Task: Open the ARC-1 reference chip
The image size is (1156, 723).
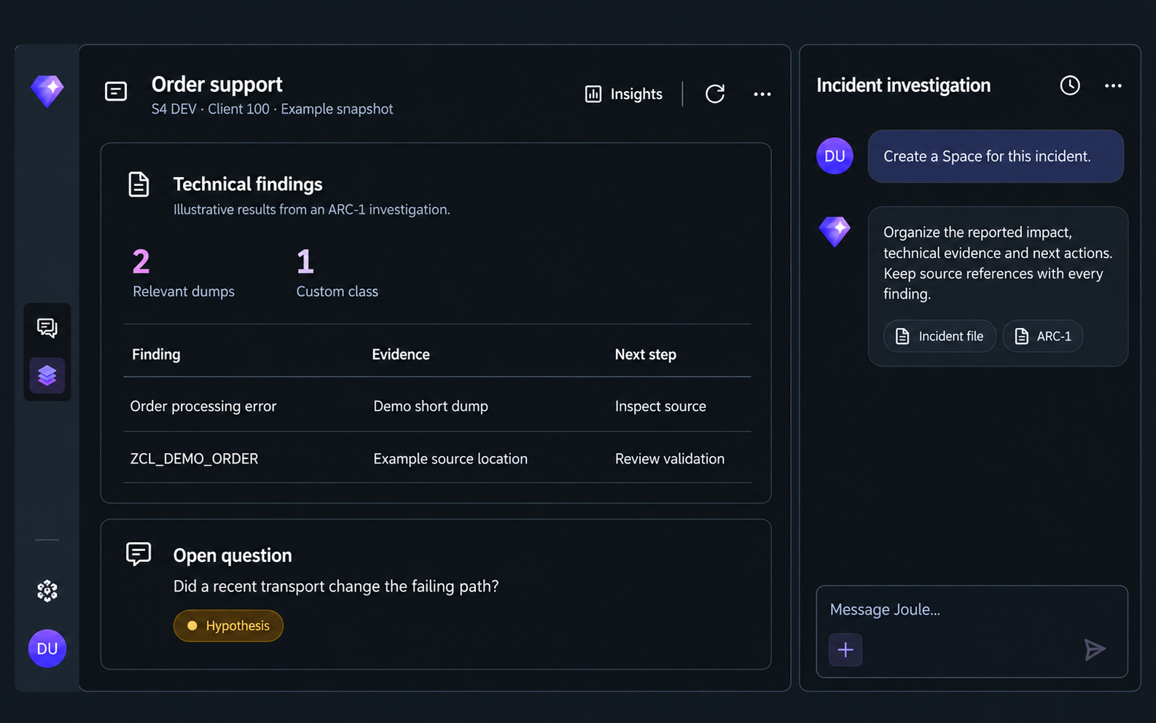Action: (x=1043, y=336)
